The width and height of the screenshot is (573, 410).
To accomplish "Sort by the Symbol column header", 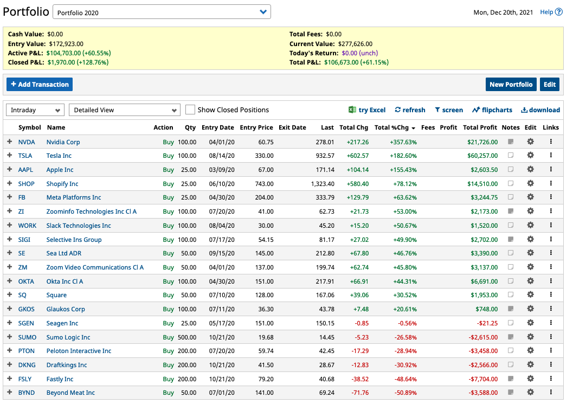I will click(30, 127).
